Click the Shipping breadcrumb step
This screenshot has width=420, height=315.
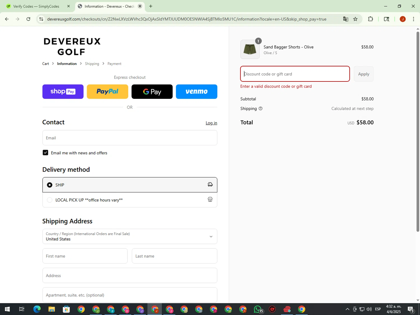coord(92,64)
